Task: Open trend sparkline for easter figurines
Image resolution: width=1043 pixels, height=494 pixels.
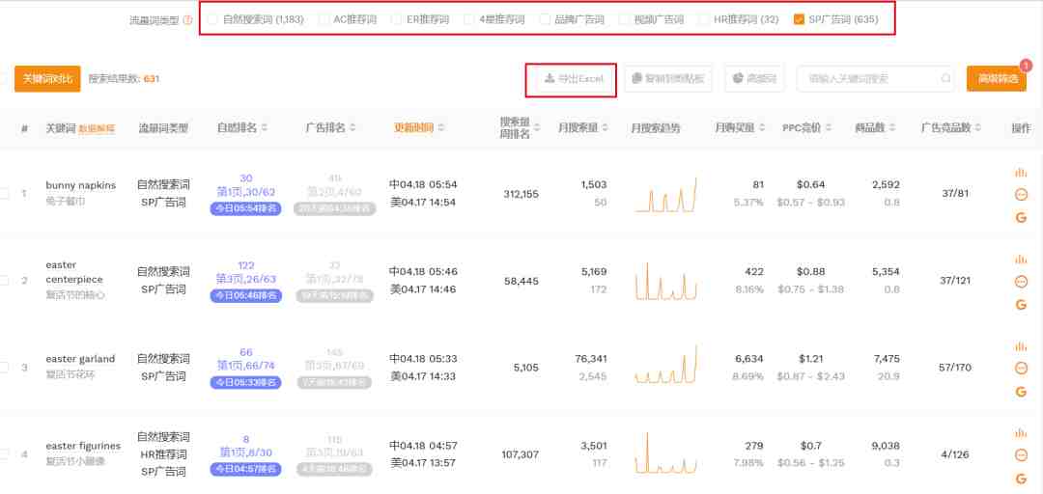Action: [665, 453]
